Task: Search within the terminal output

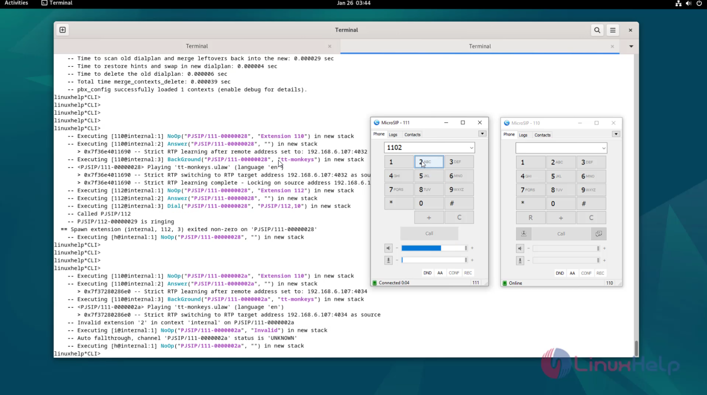Action: tap(597, 30)
